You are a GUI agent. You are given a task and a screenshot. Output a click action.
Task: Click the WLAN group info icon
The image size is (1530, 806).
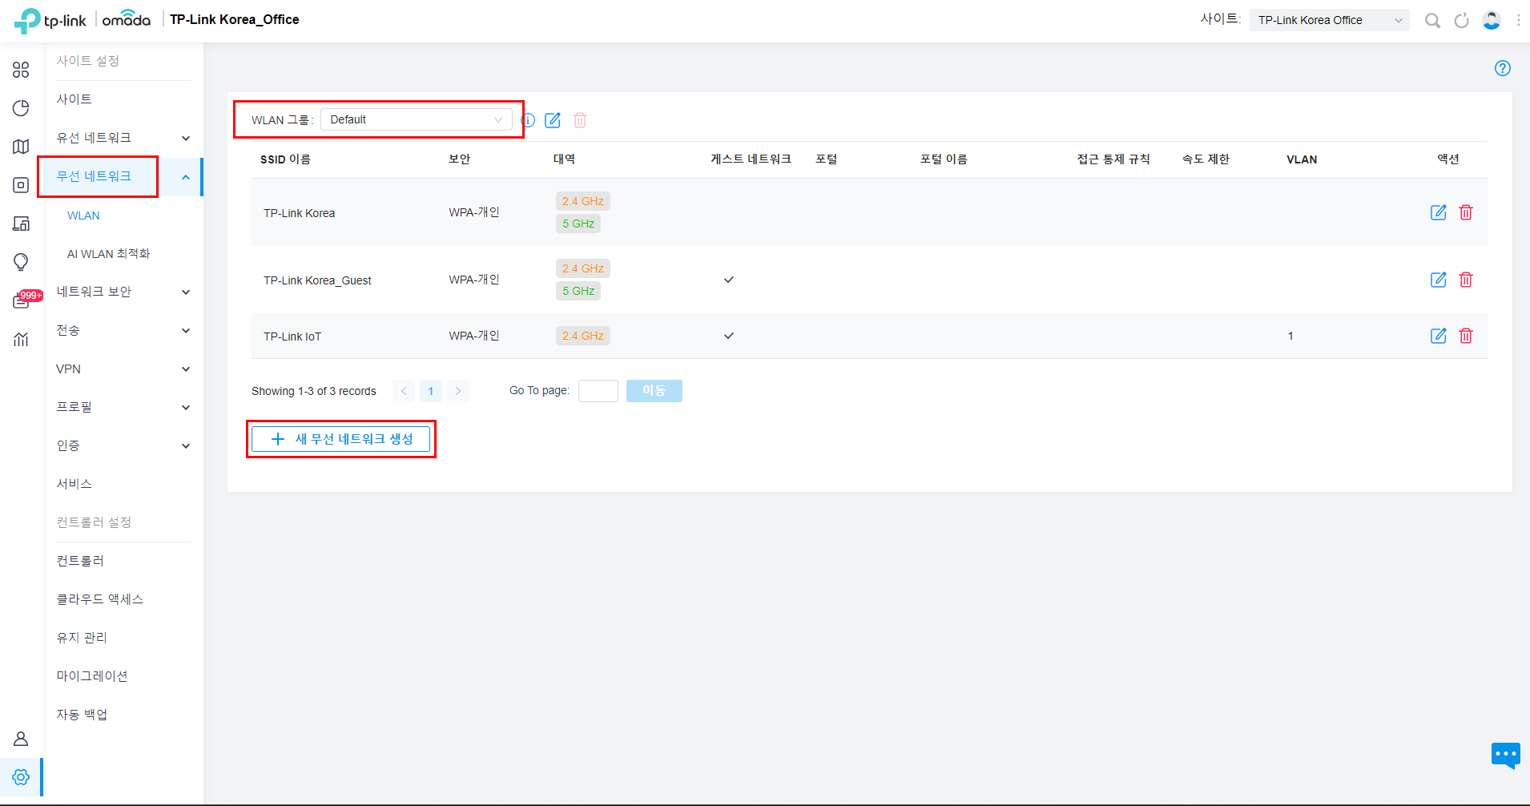click(528, 120)
